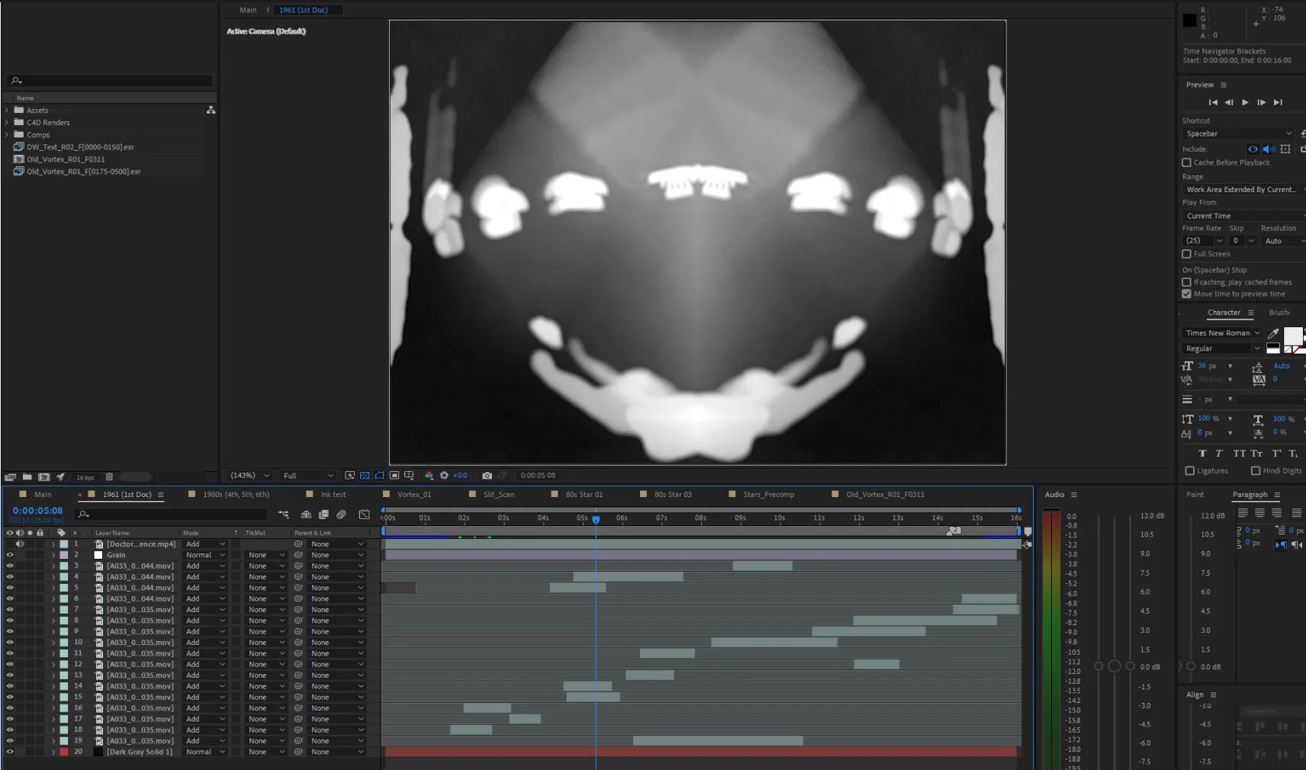Switch to Paragraph panel tab
Viewport: 1306px width, 770px height.
coord(1250,495)
